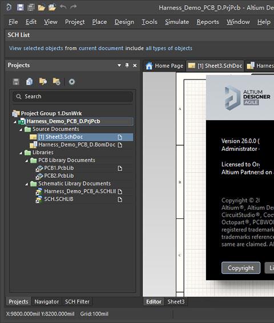274x323 pixels.
Task: Switch to the Home Page tab
Action: click(164, 66)
